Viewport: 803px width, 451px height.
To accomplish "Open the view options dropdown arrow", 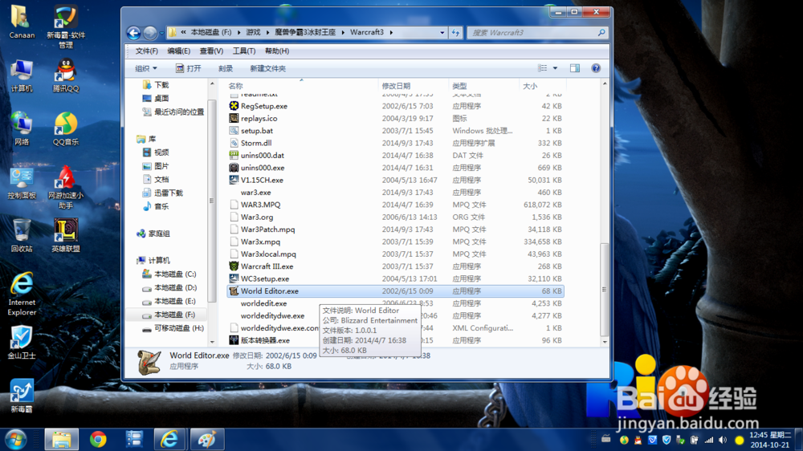I will pyautogui.click(x=555, y=68).
